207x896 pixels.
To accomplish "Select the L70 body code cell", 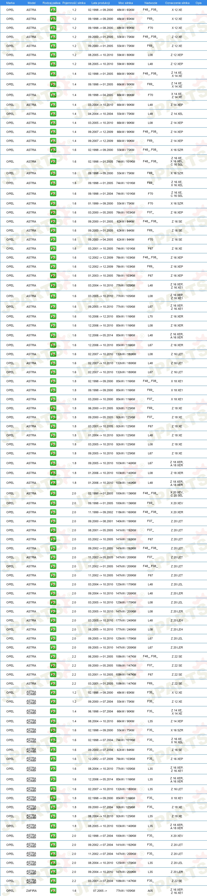I will (x=150, y=316).
